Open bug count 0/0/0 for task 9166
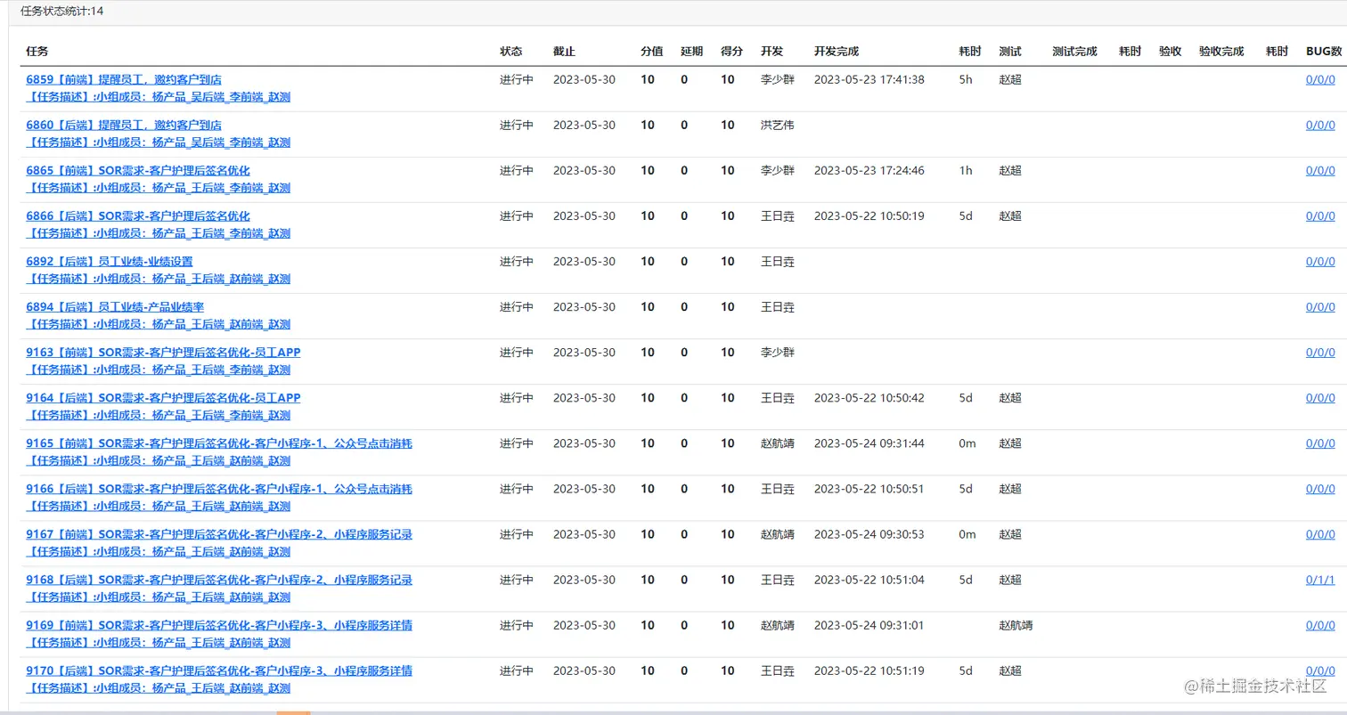This screenshot has height=715, width=1347. pos(1320,490)
